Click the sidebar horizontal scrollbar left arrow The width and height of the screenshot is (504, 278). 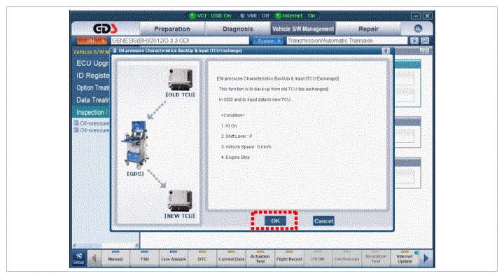(x=75, y=246)
